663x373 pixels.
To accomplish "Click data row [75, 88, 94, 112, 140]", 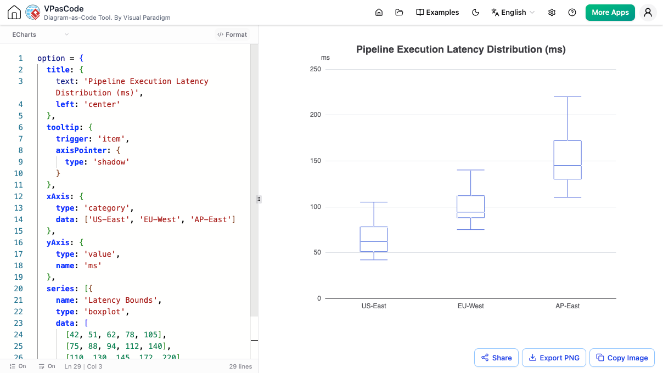I will (118, 346).
